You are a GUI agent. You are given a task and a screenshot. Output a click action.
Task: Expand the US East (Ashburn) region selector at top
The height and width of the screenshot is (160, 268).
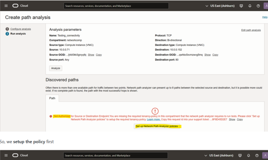pos(220,6)
